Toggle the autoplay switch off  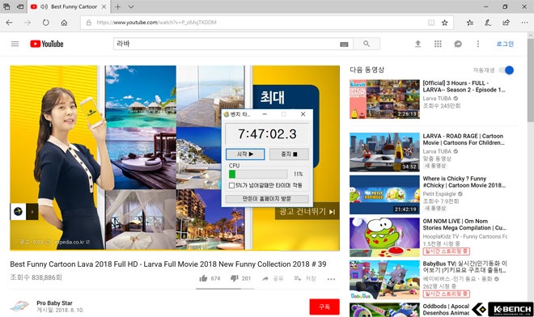click(506, 70)
